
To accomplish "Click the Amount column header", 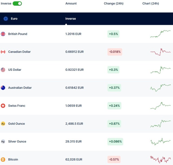I will (71, 4).
